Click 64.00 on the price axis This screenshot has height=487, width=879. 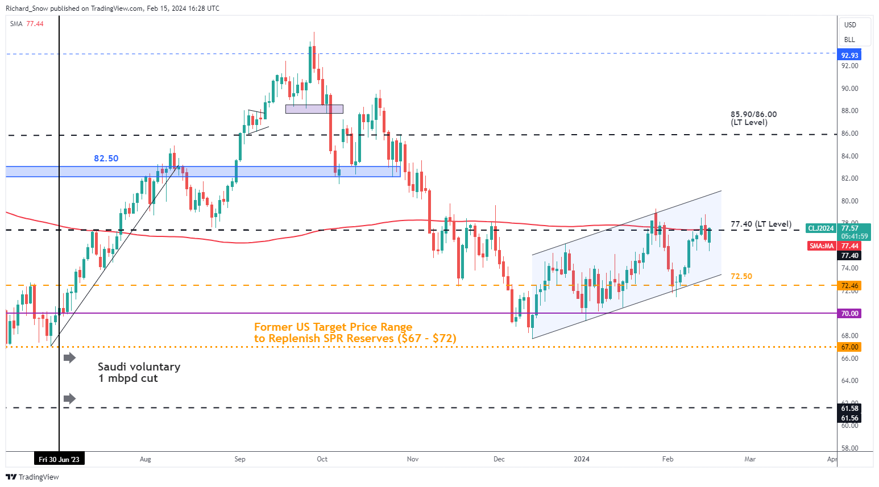pyautogui.click(x=850, y=381)
